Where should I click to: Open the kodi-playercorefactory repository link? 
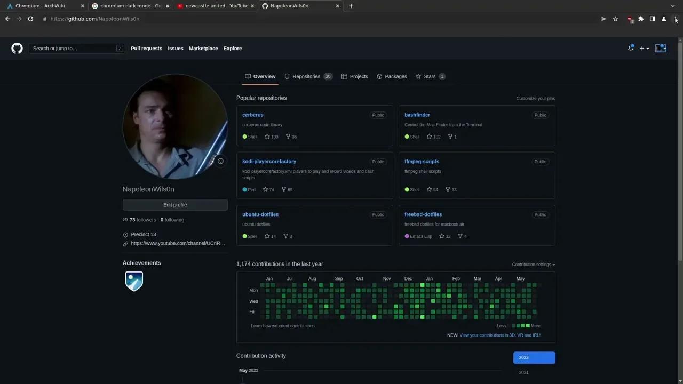(269, 162)
